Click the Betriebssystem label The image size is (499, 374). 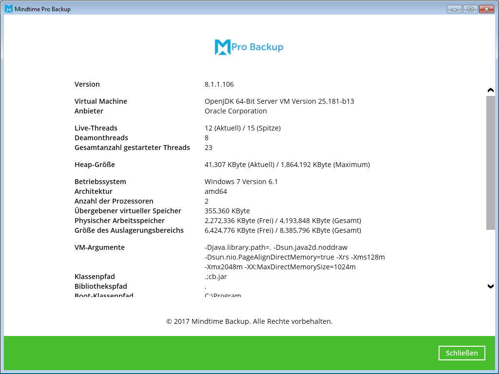tap(100, 182)
